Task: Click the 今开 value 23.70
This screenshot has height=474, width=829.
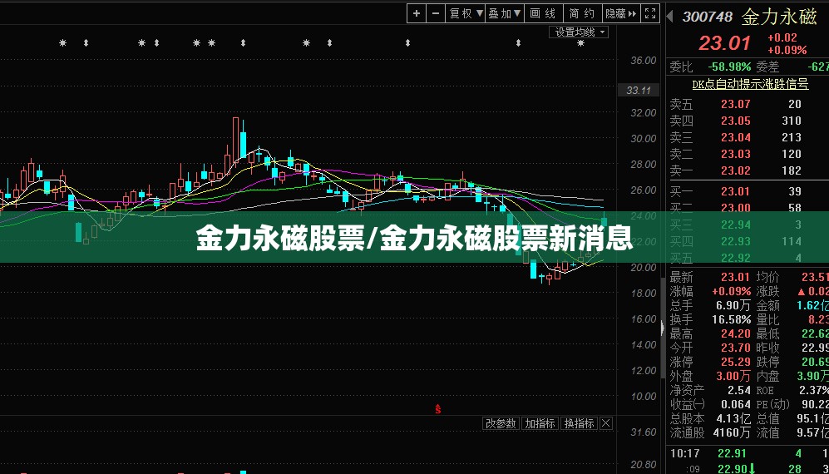Action: pos(735,348)
